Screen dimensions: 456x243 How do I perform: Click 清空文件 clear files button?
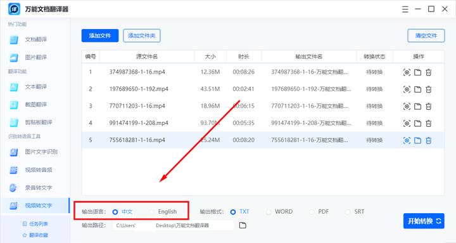pyautogui.click(x=426, y=36)
